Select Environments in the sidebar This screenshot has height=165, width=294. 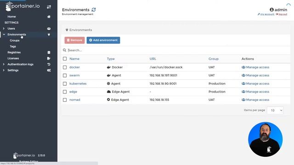point(17,34)
